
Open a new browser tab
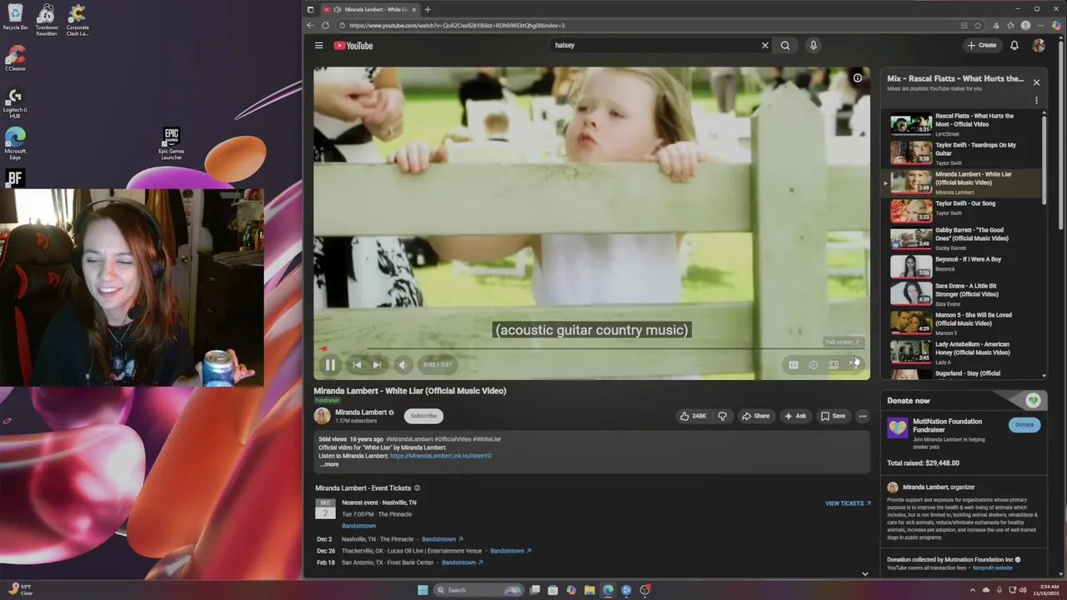pyautogui.click(x=428, y=10)
